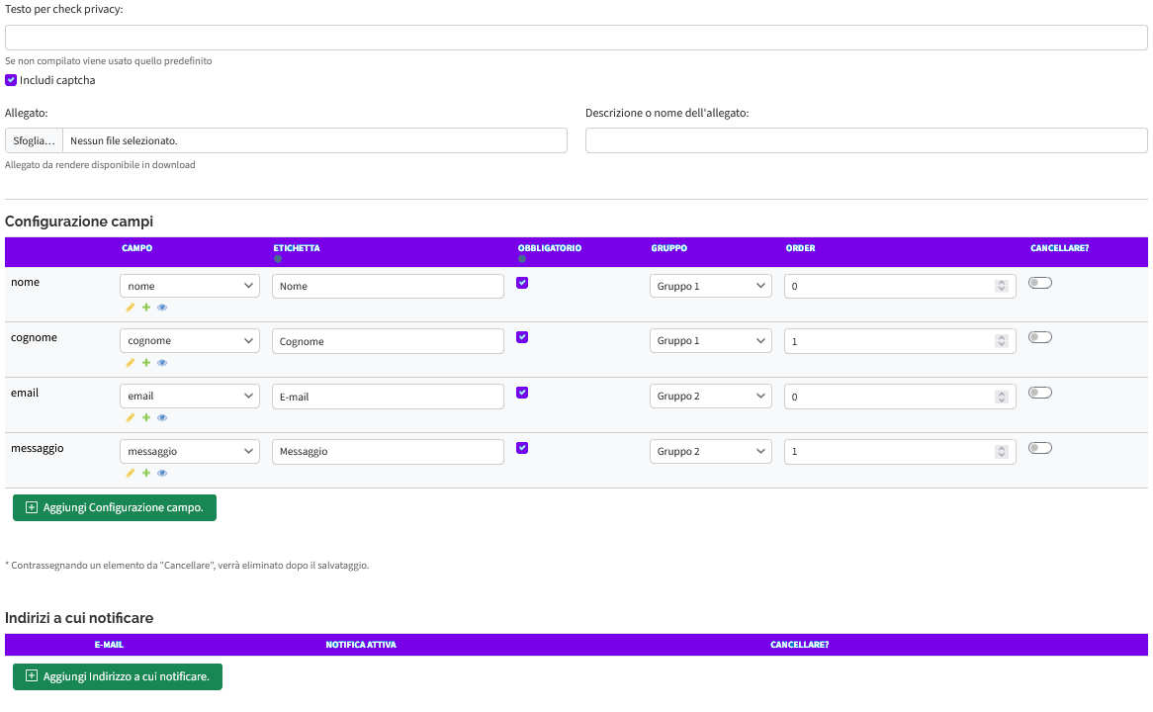Toggle Cancellare switch for email row
The image size is (1153, 712).
(1039, 392)
